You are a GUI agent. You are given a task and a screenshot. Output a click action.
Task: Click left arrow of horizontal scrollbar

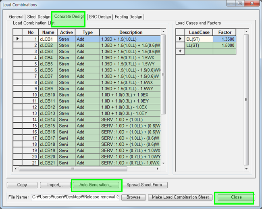(16, 169)
